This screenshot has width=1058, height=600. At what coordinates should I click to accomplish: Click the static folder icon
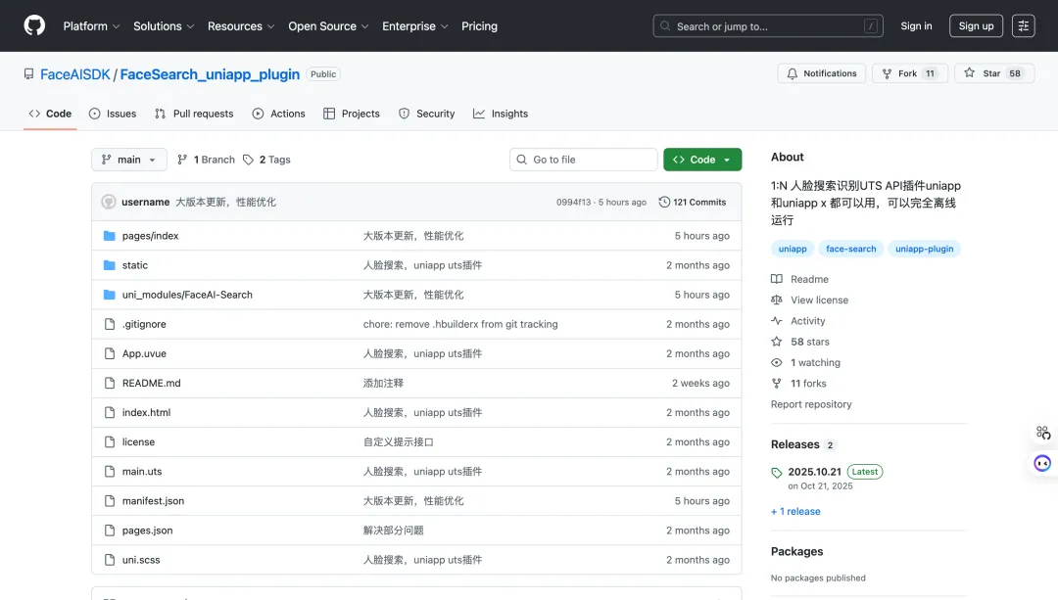click(110, 265)
